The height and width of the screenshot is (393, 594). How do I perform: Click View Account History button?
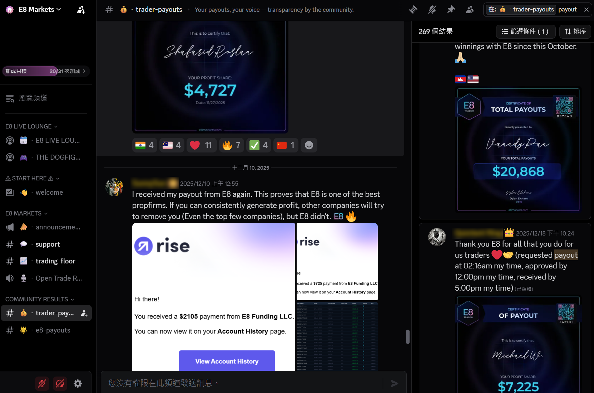point(227,361)
